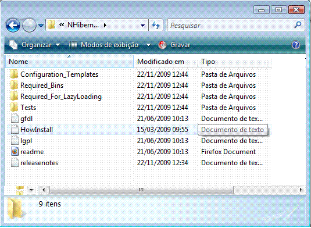
Task: Click the 22/11/2009 12:34 date cell
Action: (x=162, y=163)
